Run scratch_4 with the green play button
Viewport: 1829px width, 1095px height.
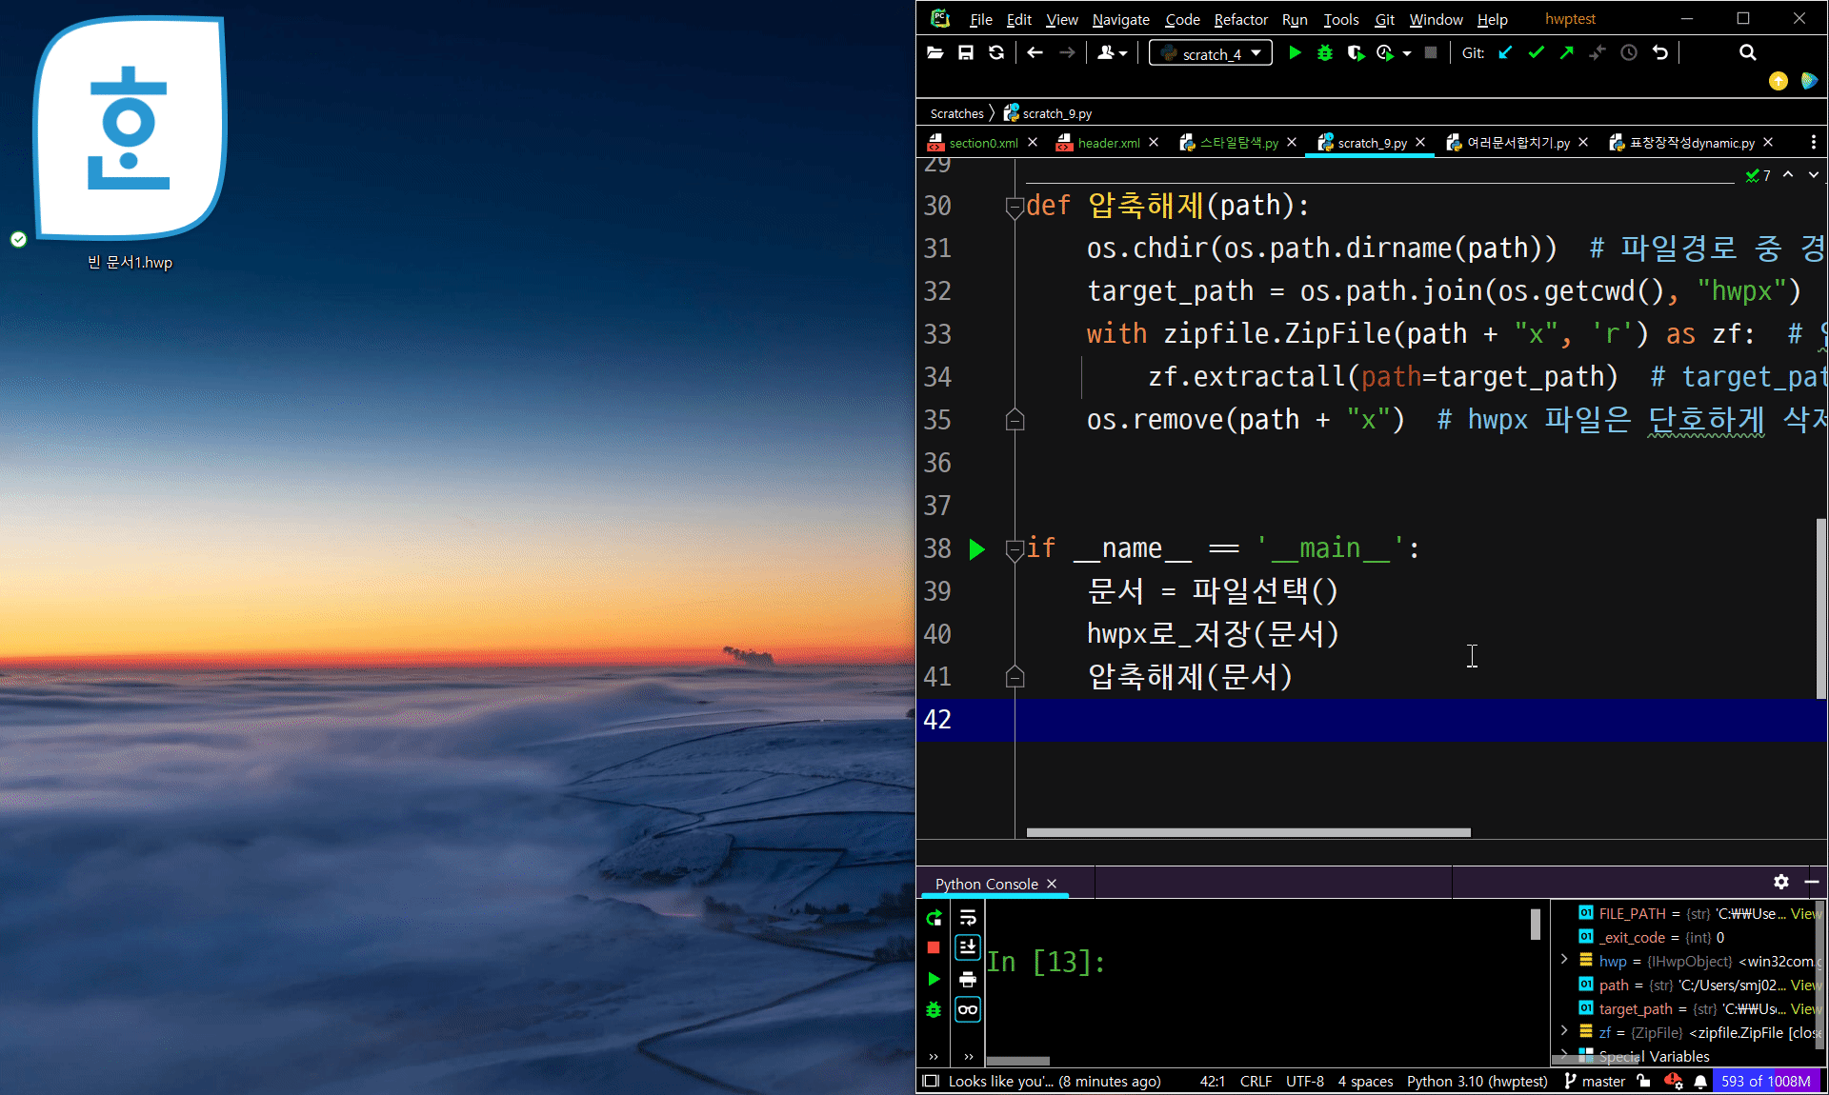1295,53
